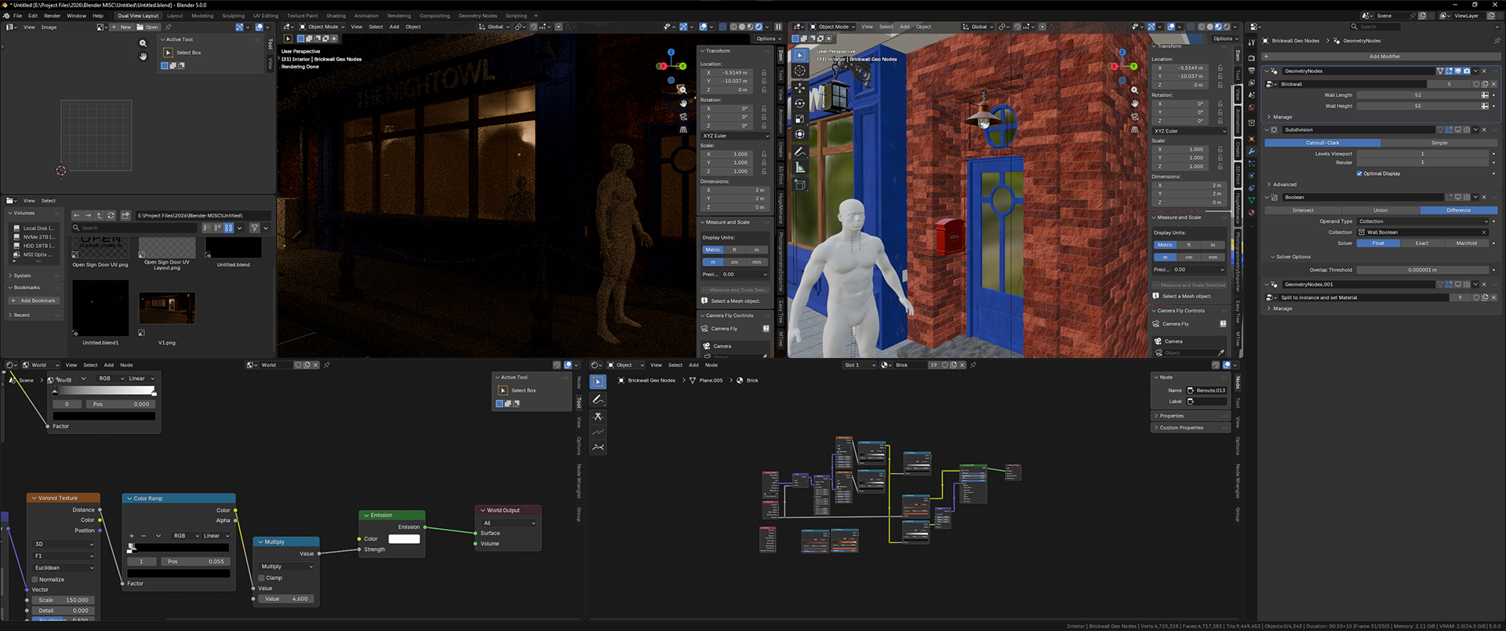Select the Annotate tool in right viewport

[x=799, y=151]
